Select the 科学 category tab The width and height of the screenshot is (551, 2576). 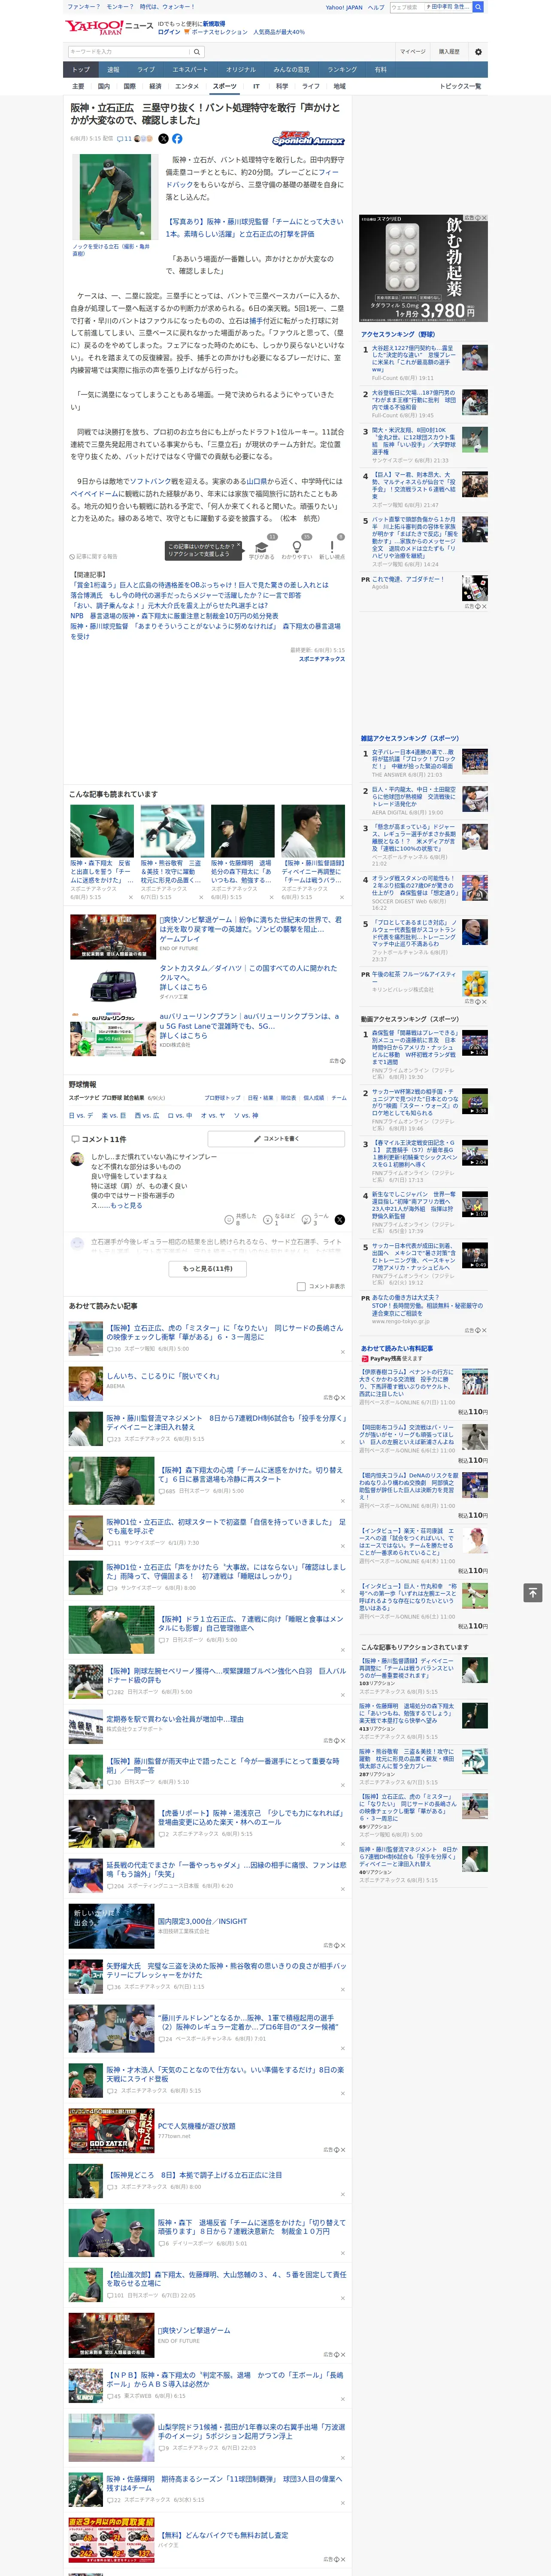282,87
